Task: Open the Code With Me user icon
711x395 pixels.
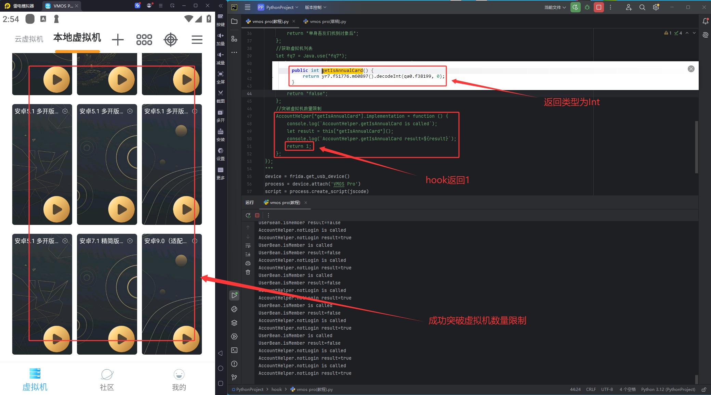Action: 629,7
